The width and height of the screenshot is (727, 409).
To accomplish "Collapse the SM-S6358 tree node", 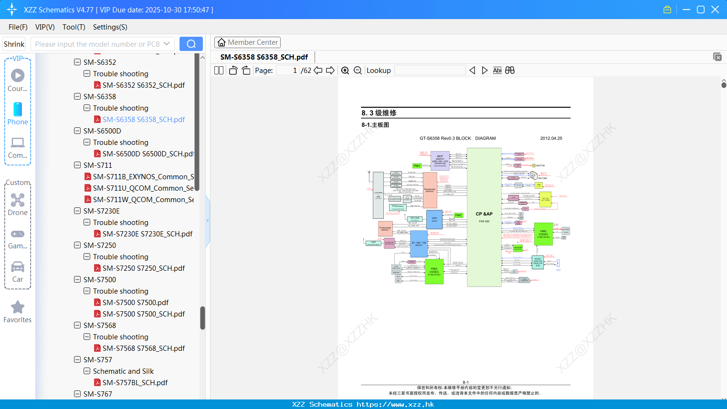I will click(77, 96).
